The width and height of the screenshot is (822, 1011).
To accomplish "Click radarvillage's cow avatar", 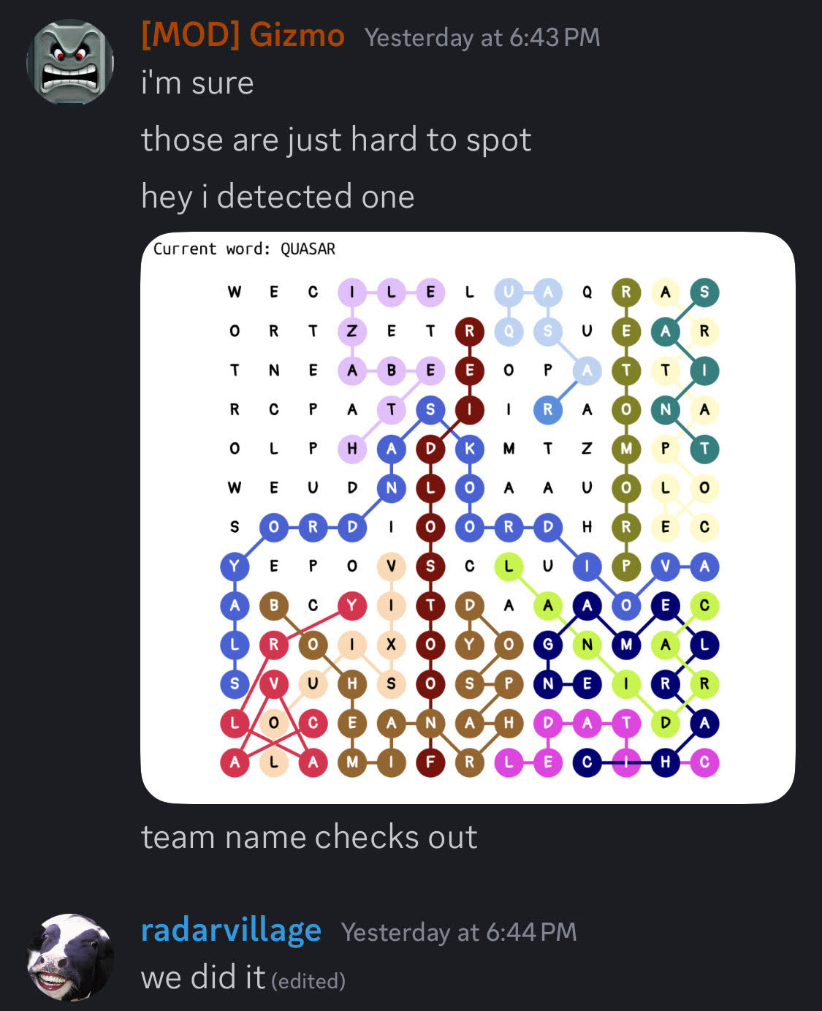I will pos(70,957).
